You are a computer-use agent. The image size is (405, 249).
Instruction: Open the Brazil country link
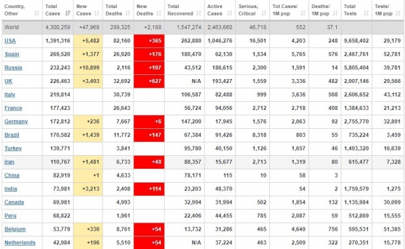(12, 135)
